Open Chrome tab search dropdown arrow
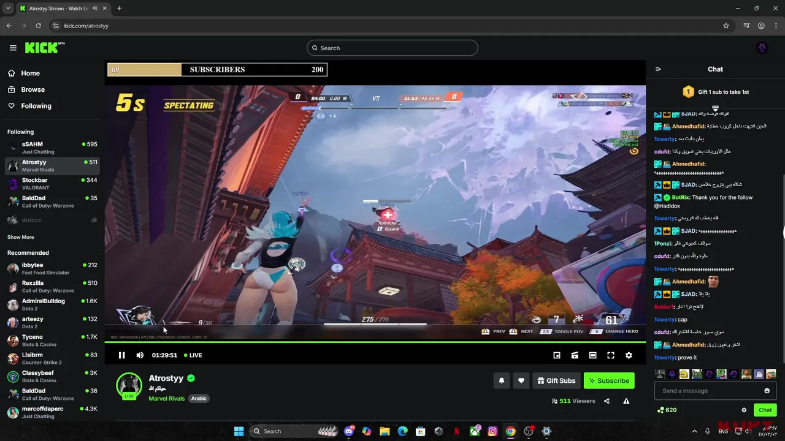 point(8,9)
